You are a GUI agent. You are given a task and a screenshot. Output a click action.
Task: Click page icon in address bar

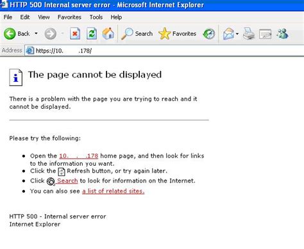pyautogui.click(x=30, y=51)
